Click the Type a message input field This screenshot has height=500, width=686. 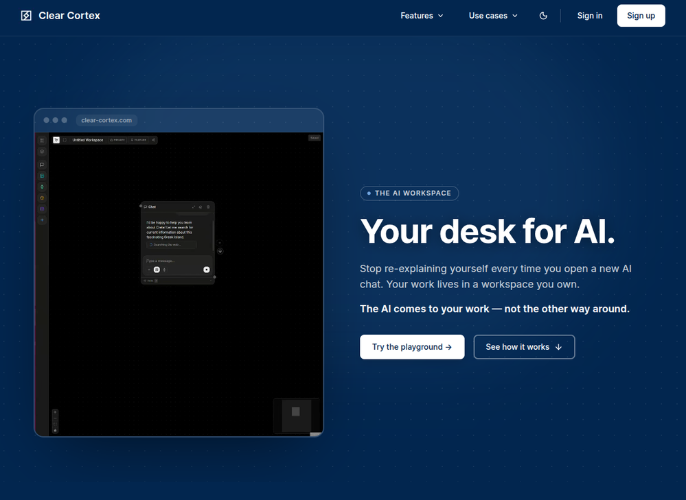(176, 261)
